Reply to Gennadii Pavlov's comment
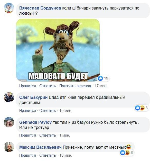This screenshot has height=161, width=159. point(48,135)
